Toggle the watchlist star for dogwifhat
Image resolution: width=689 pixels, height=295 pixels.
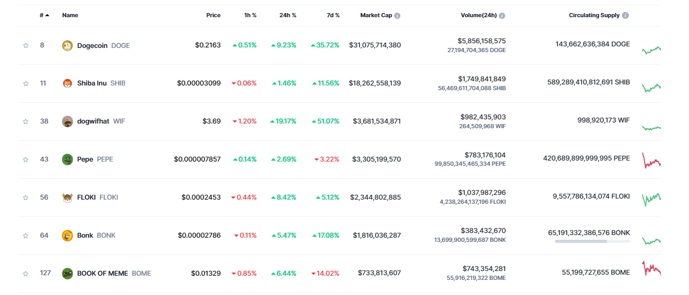point(26,121)
